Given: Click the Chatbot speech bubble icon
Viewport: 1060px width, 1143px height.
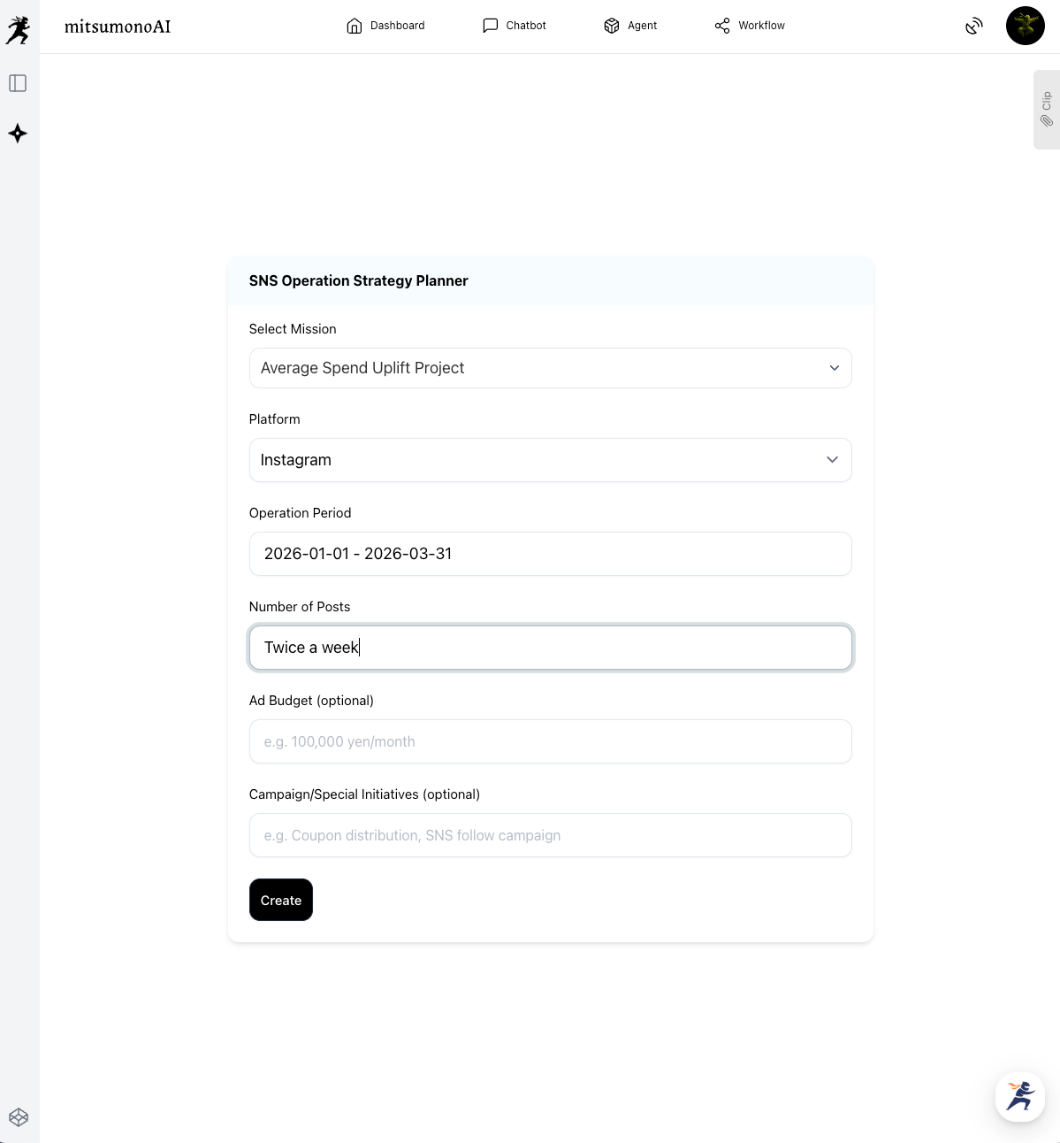Looking at the screenshot, I should tap(491, 26).
